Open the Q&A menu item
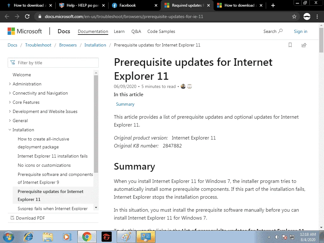 [136, 31]
